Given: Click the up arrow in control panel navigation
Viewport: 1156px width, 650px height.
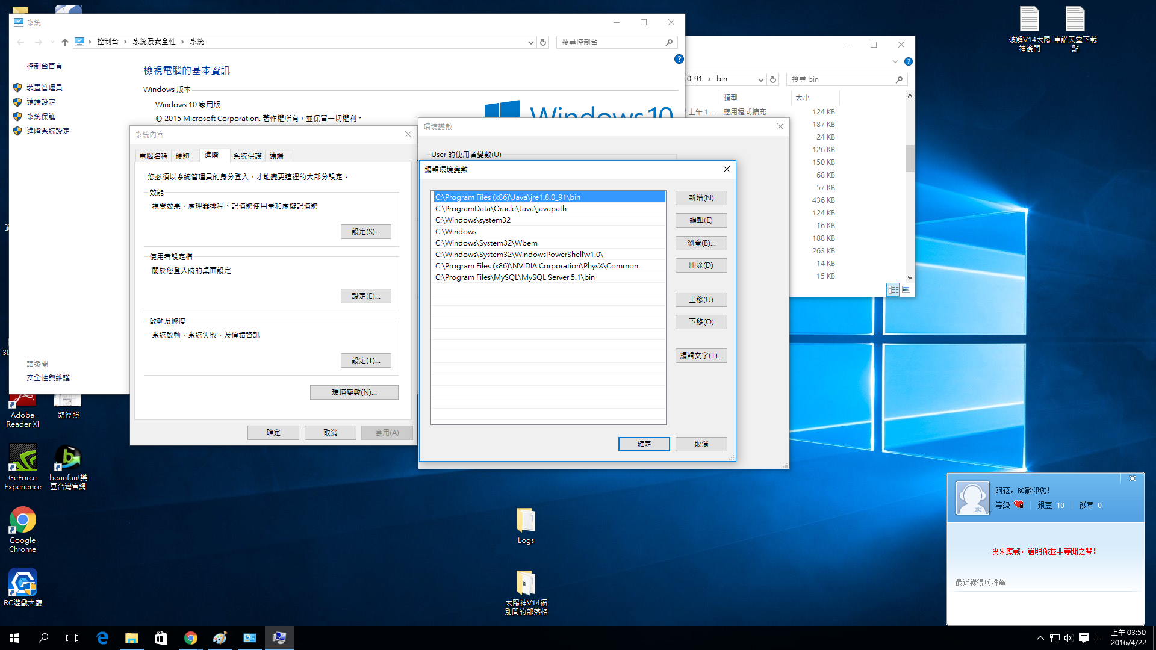Looking at the screenshot, I should coord(65,42).
